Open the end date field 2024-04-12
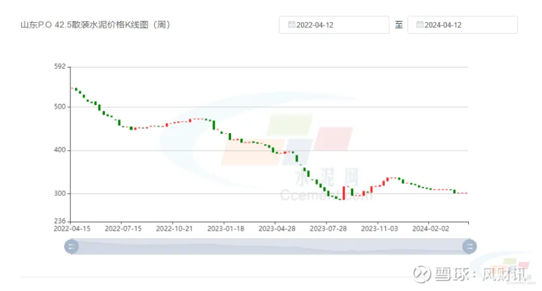The image size is (542, 291). [462, 25]
